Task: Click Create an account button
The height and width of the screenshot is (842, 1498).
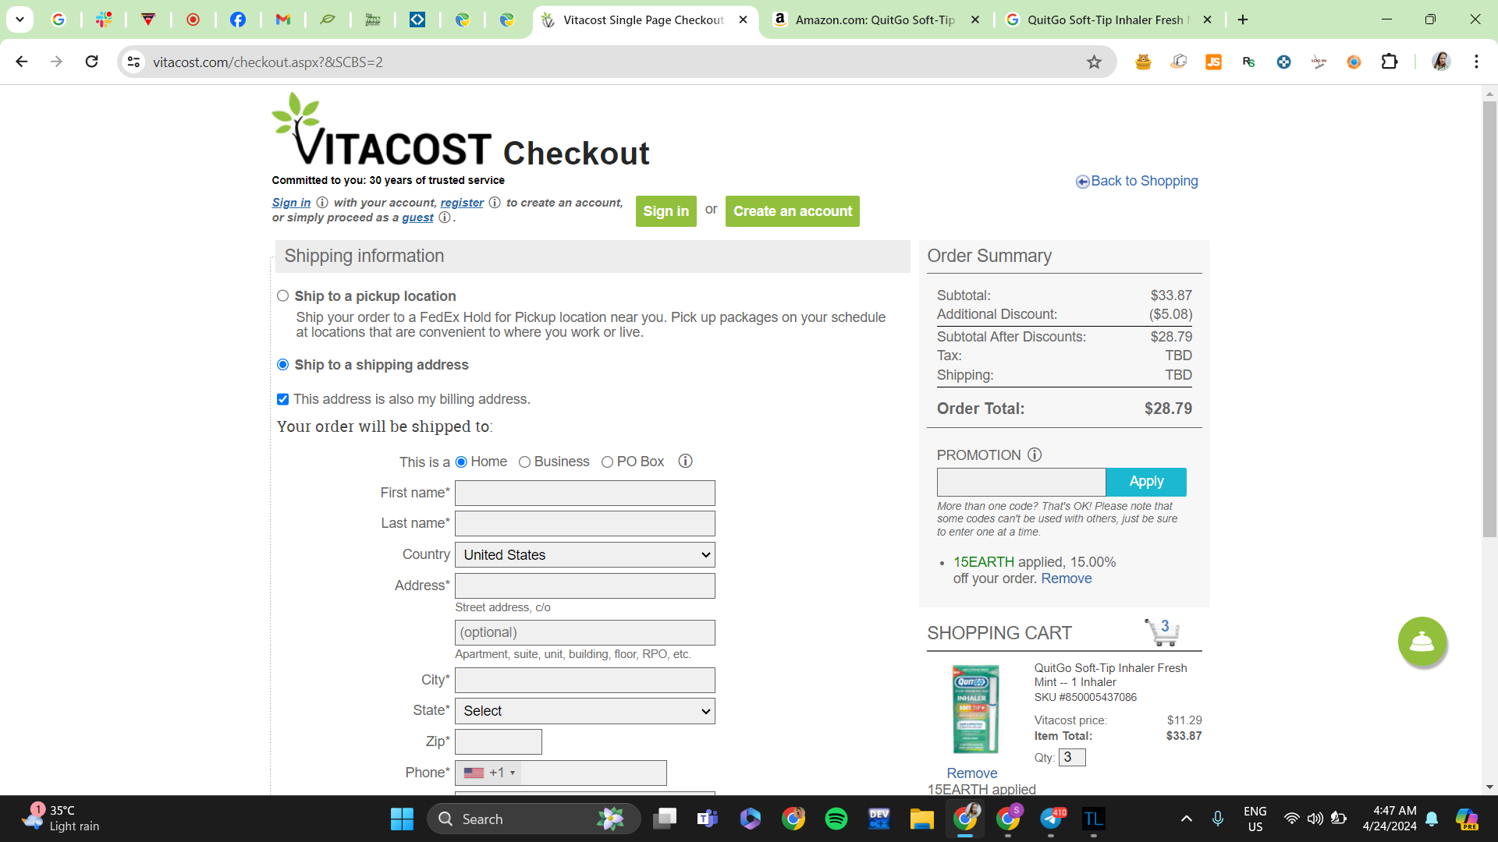Action: click(x=793, y=211)
